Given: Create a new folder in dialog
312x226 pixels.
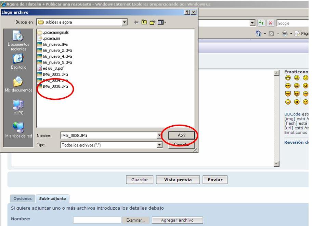Looking at the screenshot, I should [x=152, y=22].
